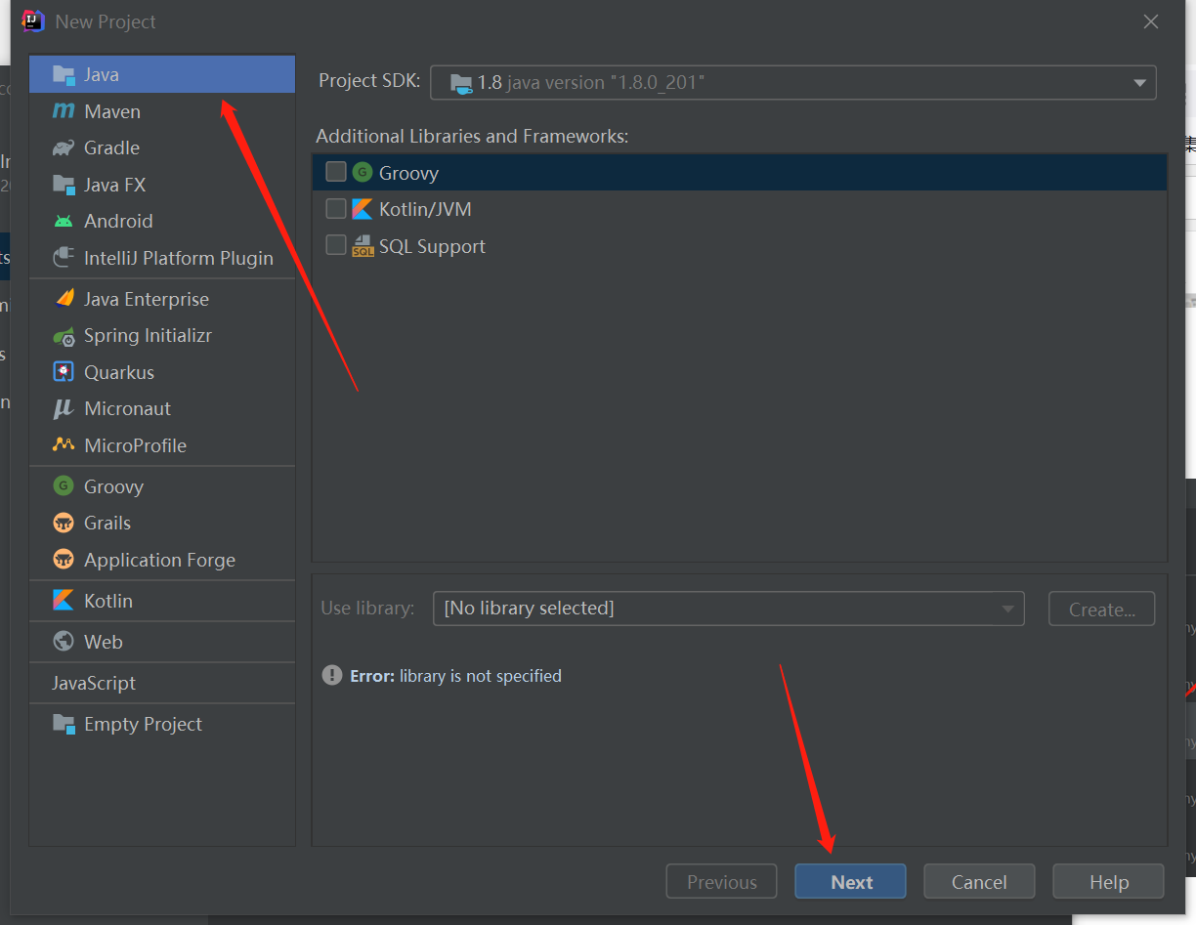Select Java Enterprise project type
1196x925 pixels.
click(162, 299)
